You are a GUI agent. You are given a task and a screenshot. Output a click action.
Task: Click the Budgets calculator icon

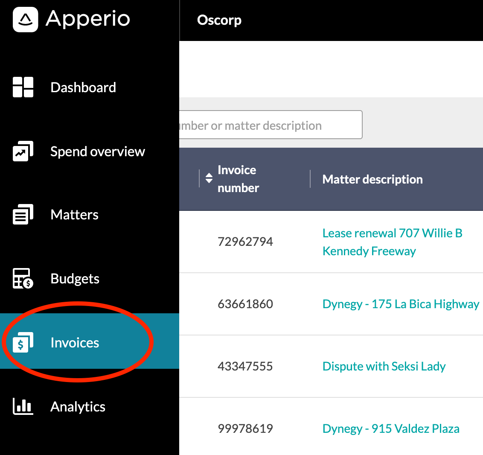click(x=23, y=278)
